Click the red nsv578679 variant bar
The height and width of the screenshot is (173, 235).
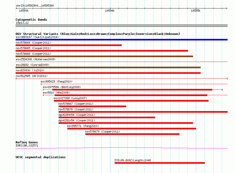132,134
